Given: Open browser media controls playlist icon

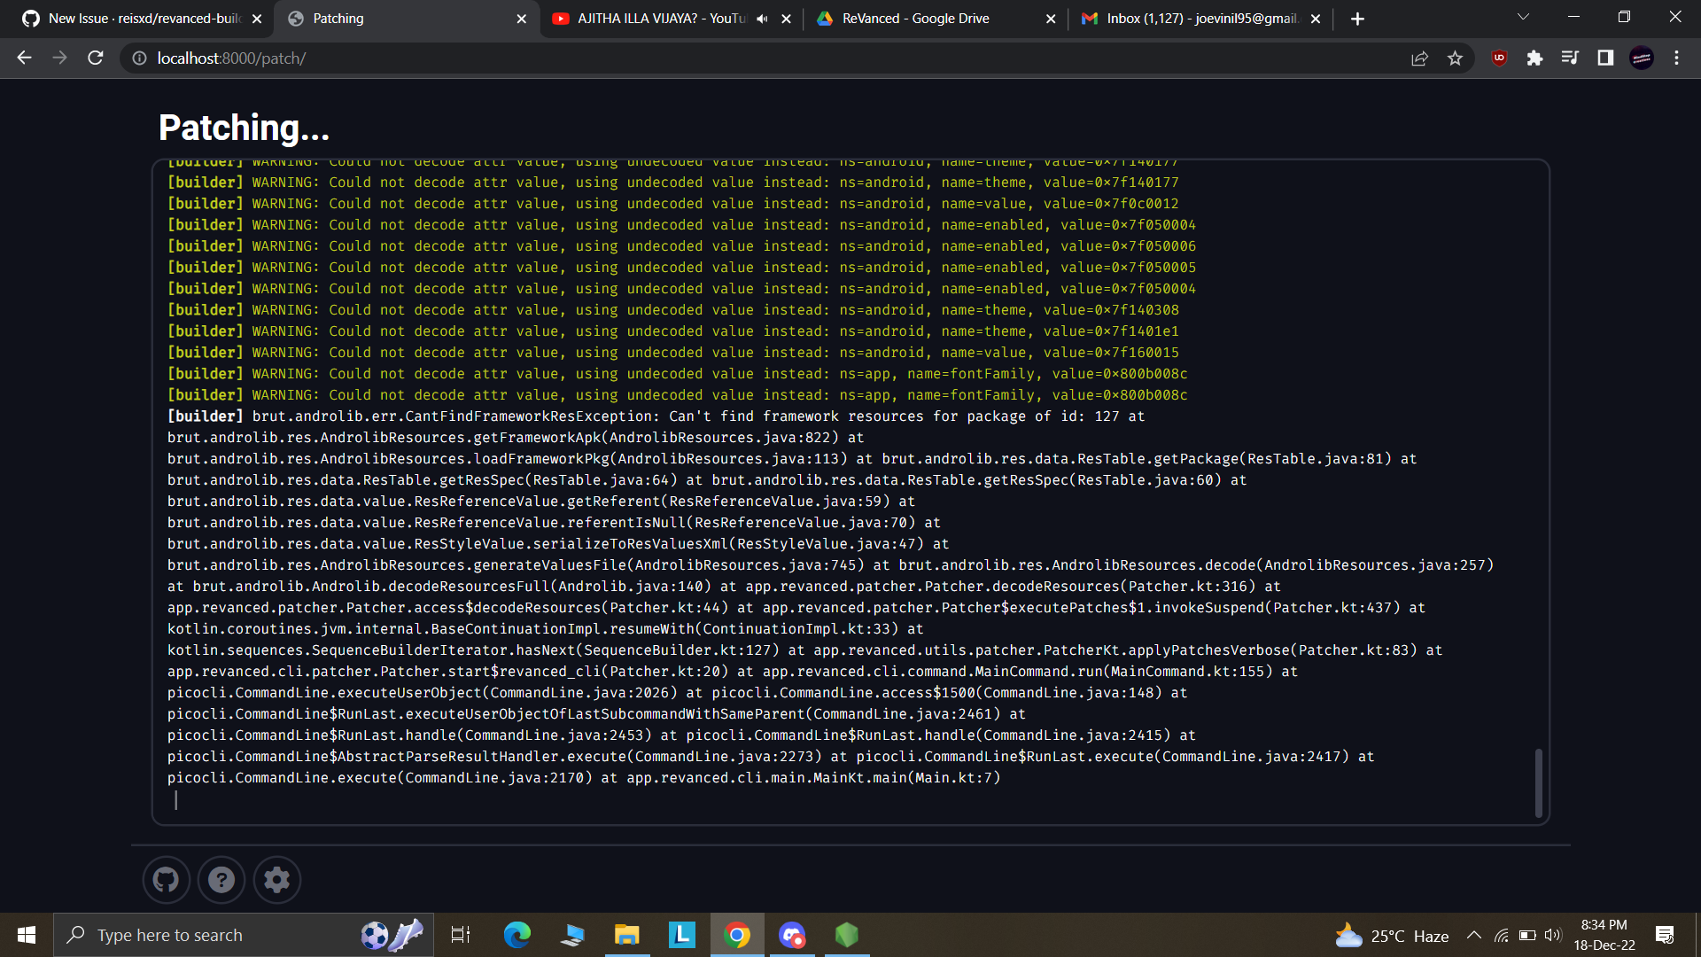Looking at the screenshot, I should click(1570, 58).
